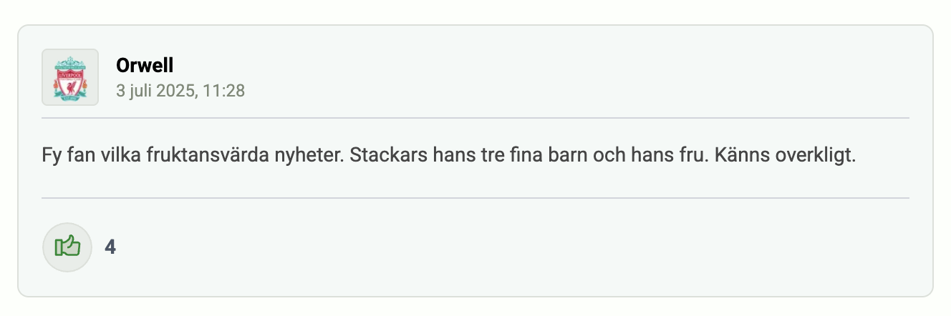Image resolution: width=951 pixels, height=316 pixels.
Task: Click the bold username 'Orwell'
Action: click(145, 66)
